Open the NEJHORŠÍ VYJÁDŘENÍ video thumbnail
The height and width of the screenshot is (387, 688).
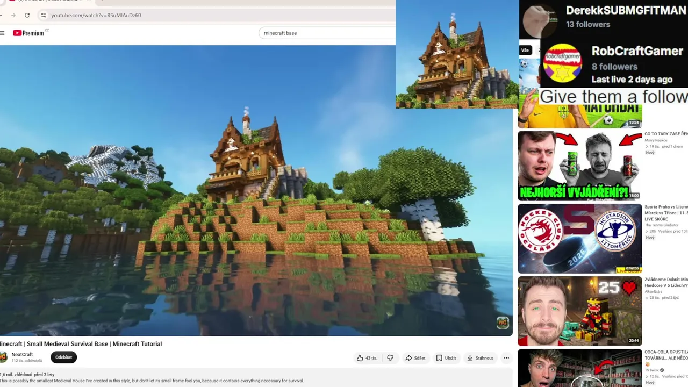click(579, 166)
